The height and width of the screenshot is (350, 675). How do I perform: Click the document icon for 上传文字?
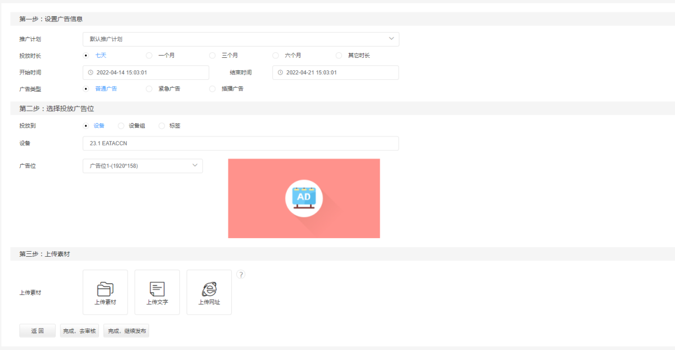pyautogui.click(x=157, y=289)
